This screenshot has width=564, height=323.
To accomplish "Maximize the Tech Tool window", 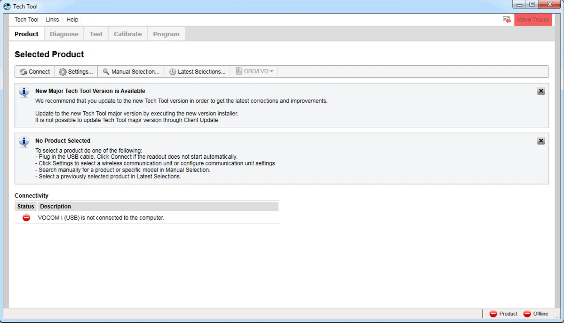I will click(532, 5).
